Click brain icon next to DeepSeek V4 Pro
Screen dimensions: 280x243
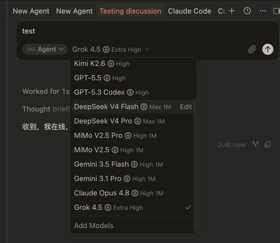(x=138, y=121)
